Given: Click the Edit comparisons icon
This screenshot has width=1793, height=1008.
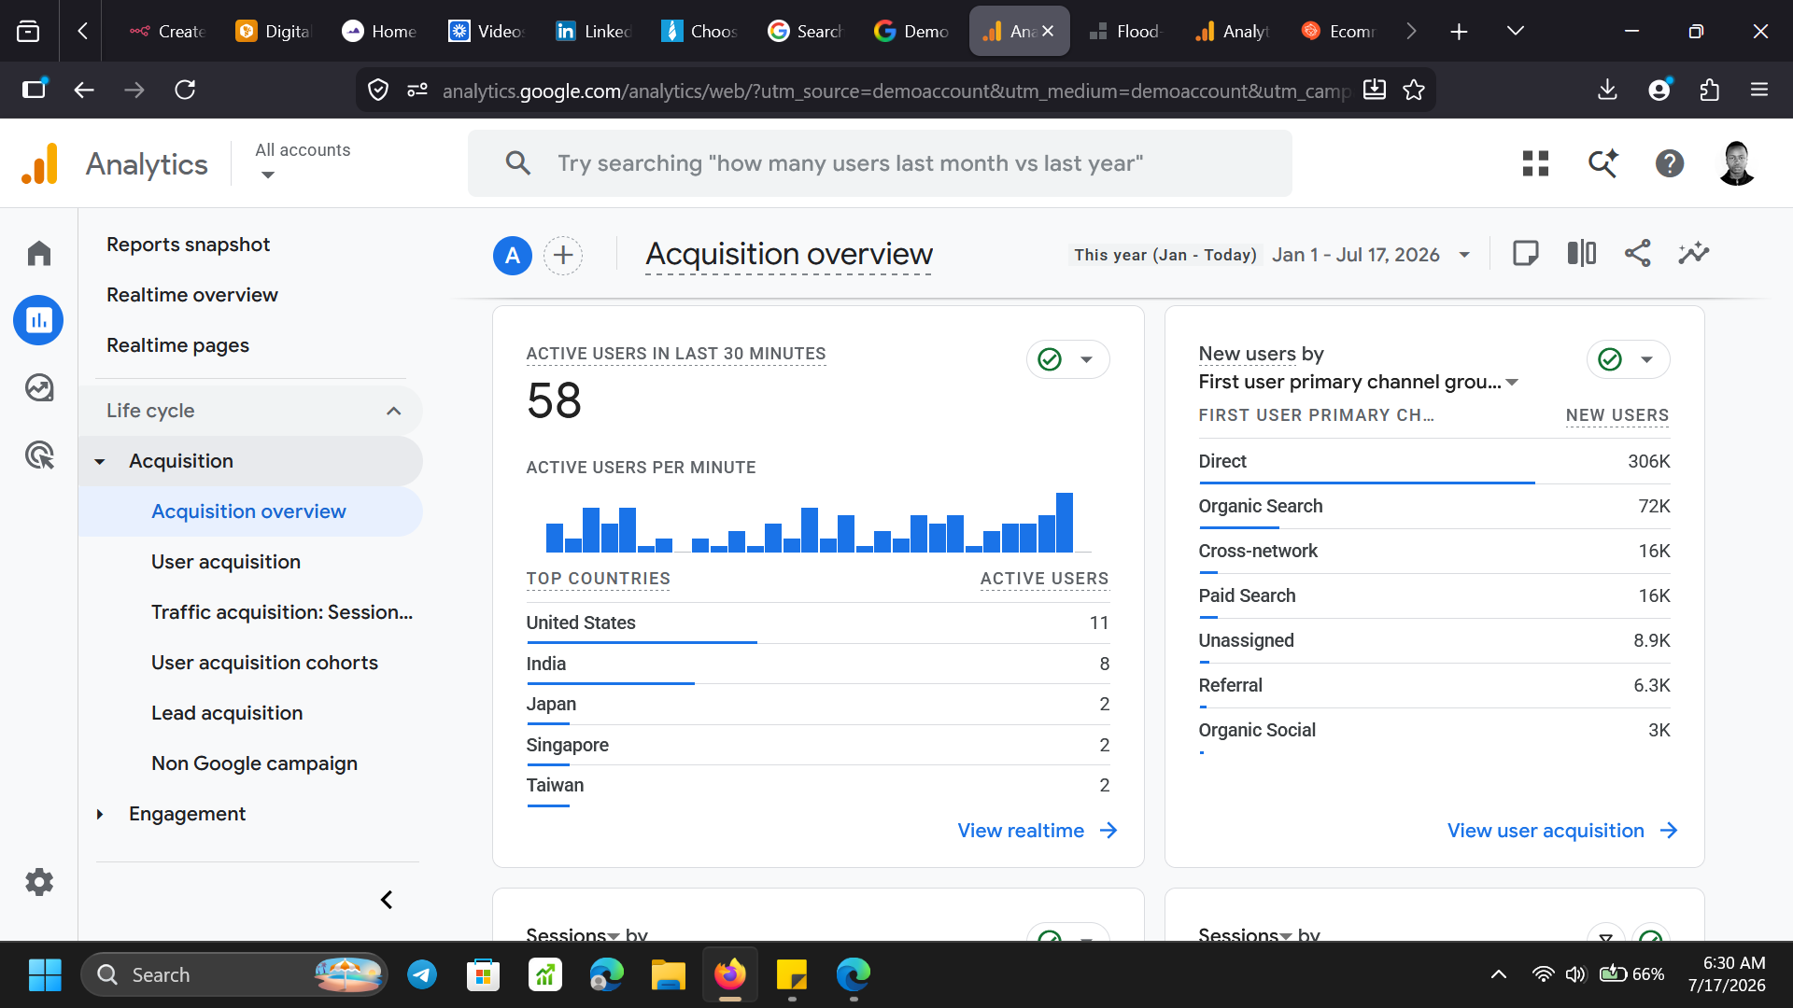Looking at the screenshot, I should (1581, 254).
